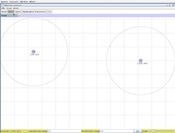Open the Window menu
175x133 pixels.
point(24,2)
